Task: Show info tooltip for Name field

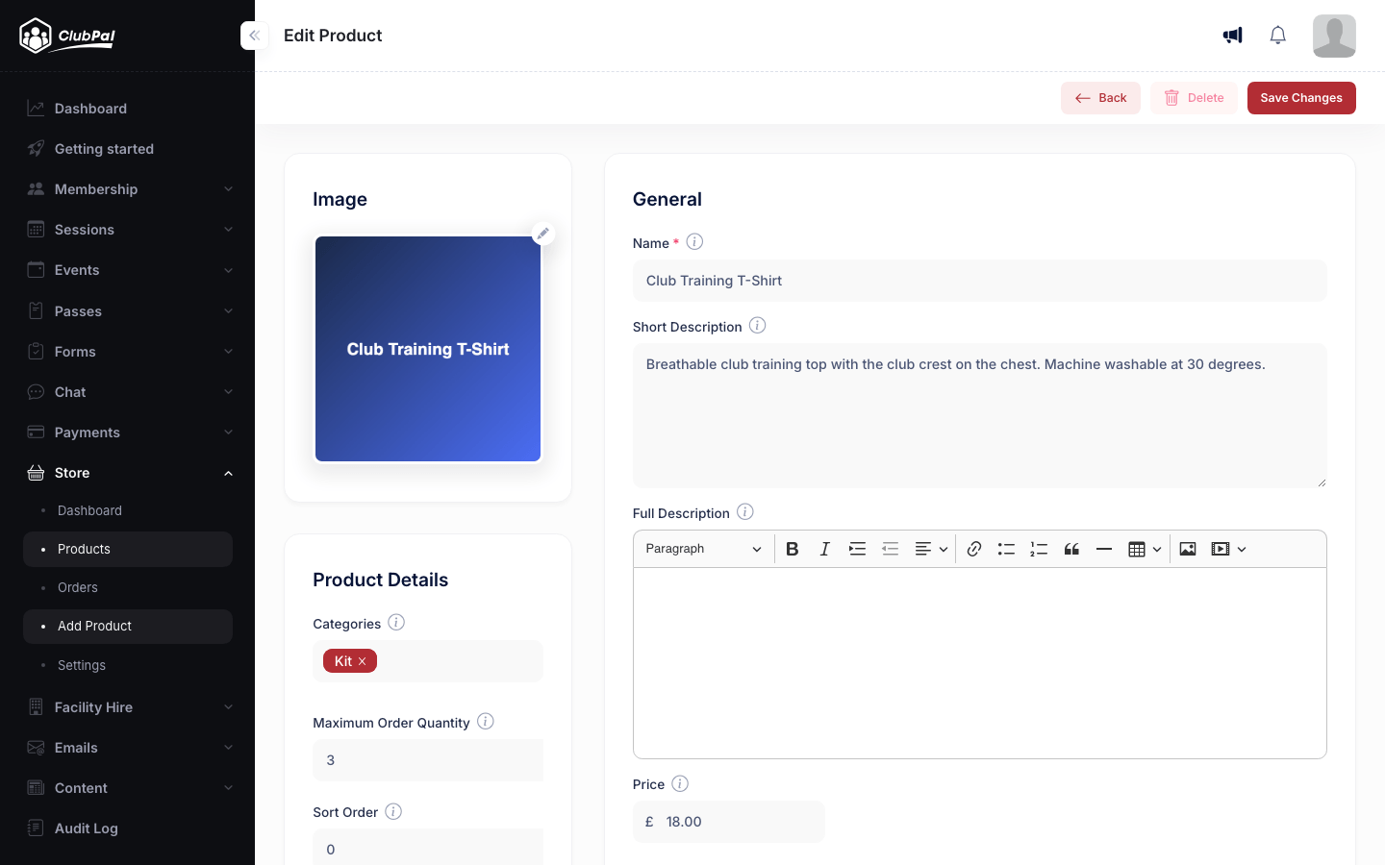Action: pos(694,242)
